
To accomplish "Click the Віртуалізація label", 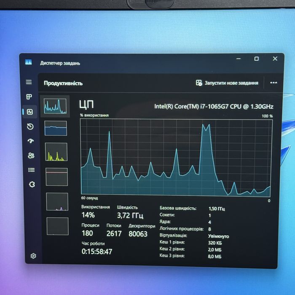I will pos(173,235).
